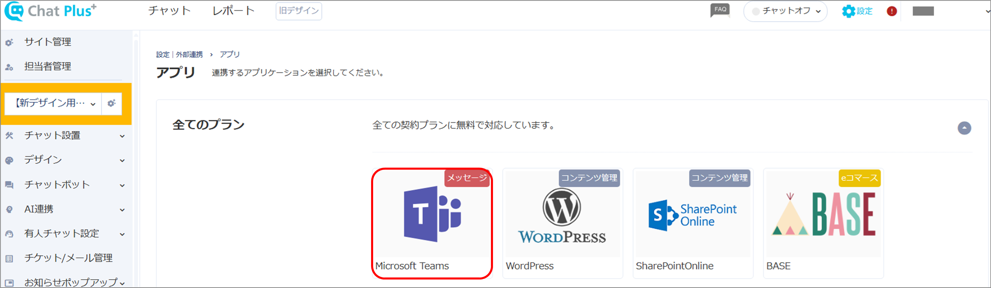Open サイト管理 in the sidebar
This screenshot has width=991, height=288.
tap(48, 42)
